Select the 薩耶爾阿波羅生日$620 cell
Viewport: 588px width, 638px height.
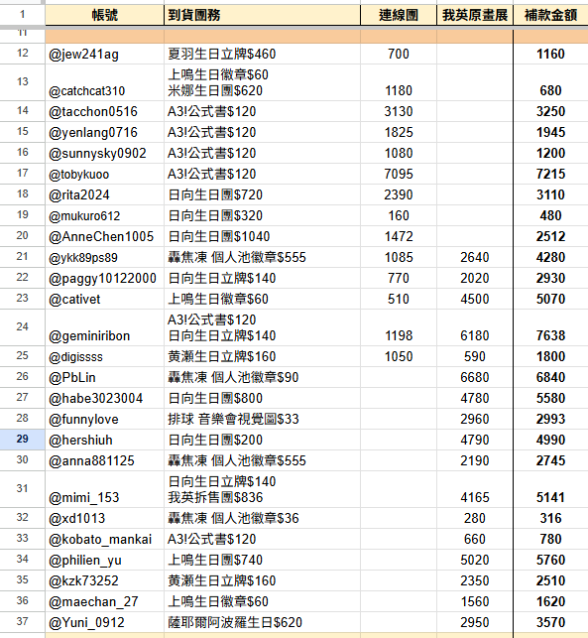tap(262, 622)
